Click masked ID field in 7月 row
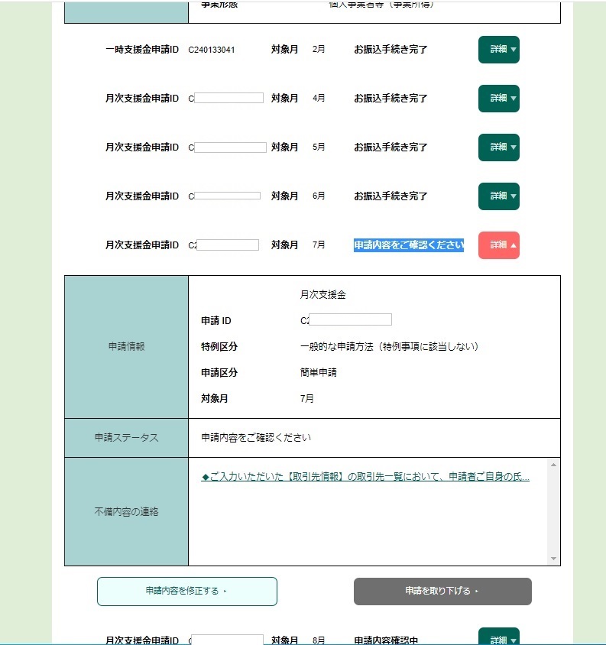This screenshot has height=645, width=606. click(x=228, y=245)
